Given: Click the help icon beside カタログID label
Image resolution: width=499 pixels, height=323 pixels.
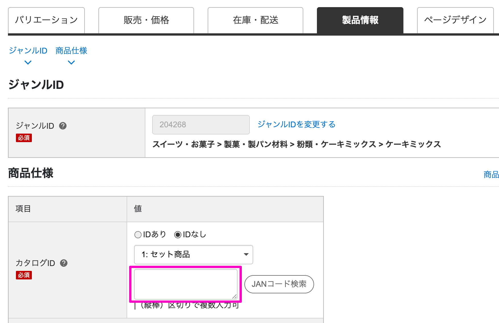Looking at the screenshot, I should tap(64, 263).
